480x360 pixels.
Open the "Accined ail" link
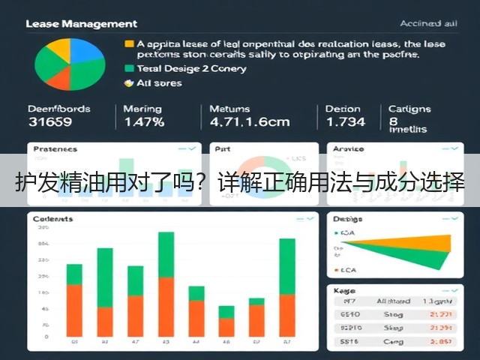tap(428, 23)
